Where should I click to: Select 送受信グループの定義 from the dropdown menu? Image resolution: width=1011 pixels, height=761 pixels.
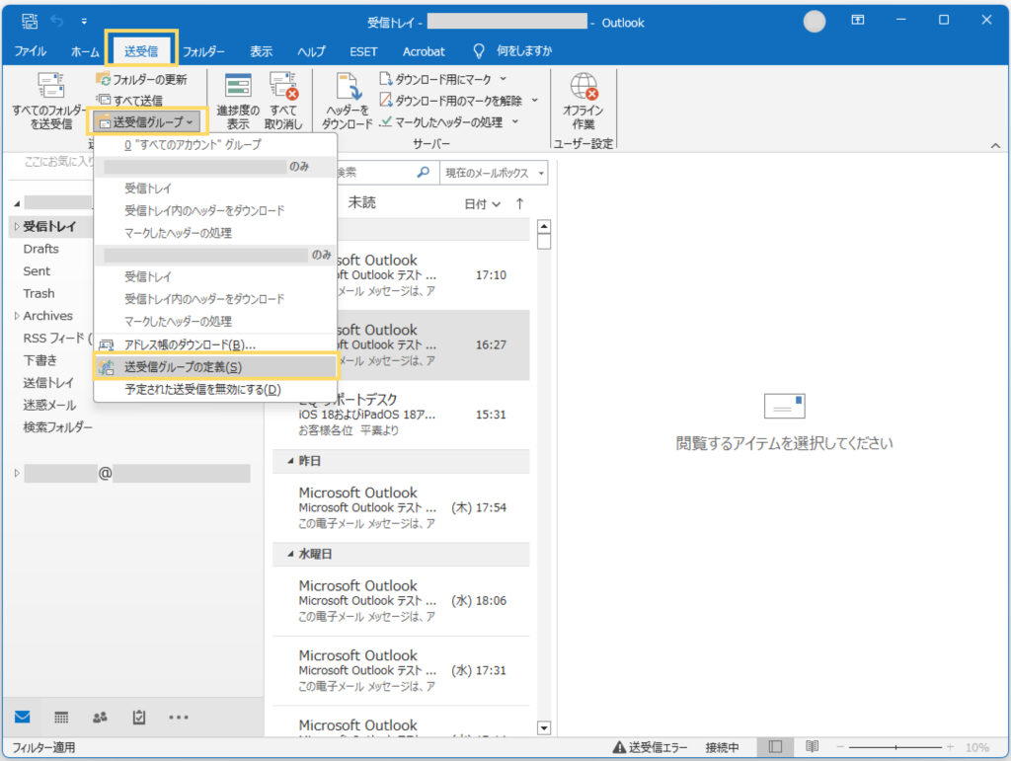click(183, 366)
